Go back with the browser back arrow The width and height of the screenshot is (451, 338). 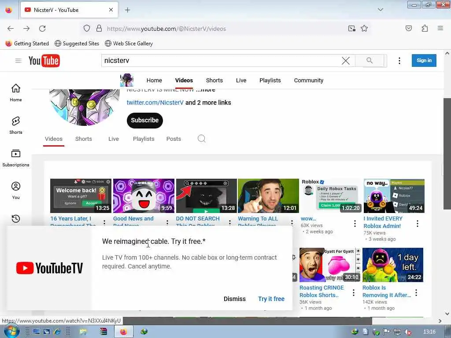(11, 29)
